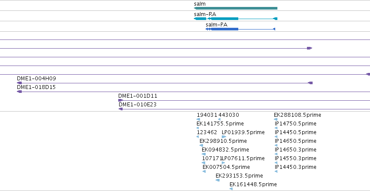Image resolution: width=370 pixels, height=191 pixels.
Task: Click the LP01939.5prime EST arrow
Action: pyautogui.click(x=224, y=137)
